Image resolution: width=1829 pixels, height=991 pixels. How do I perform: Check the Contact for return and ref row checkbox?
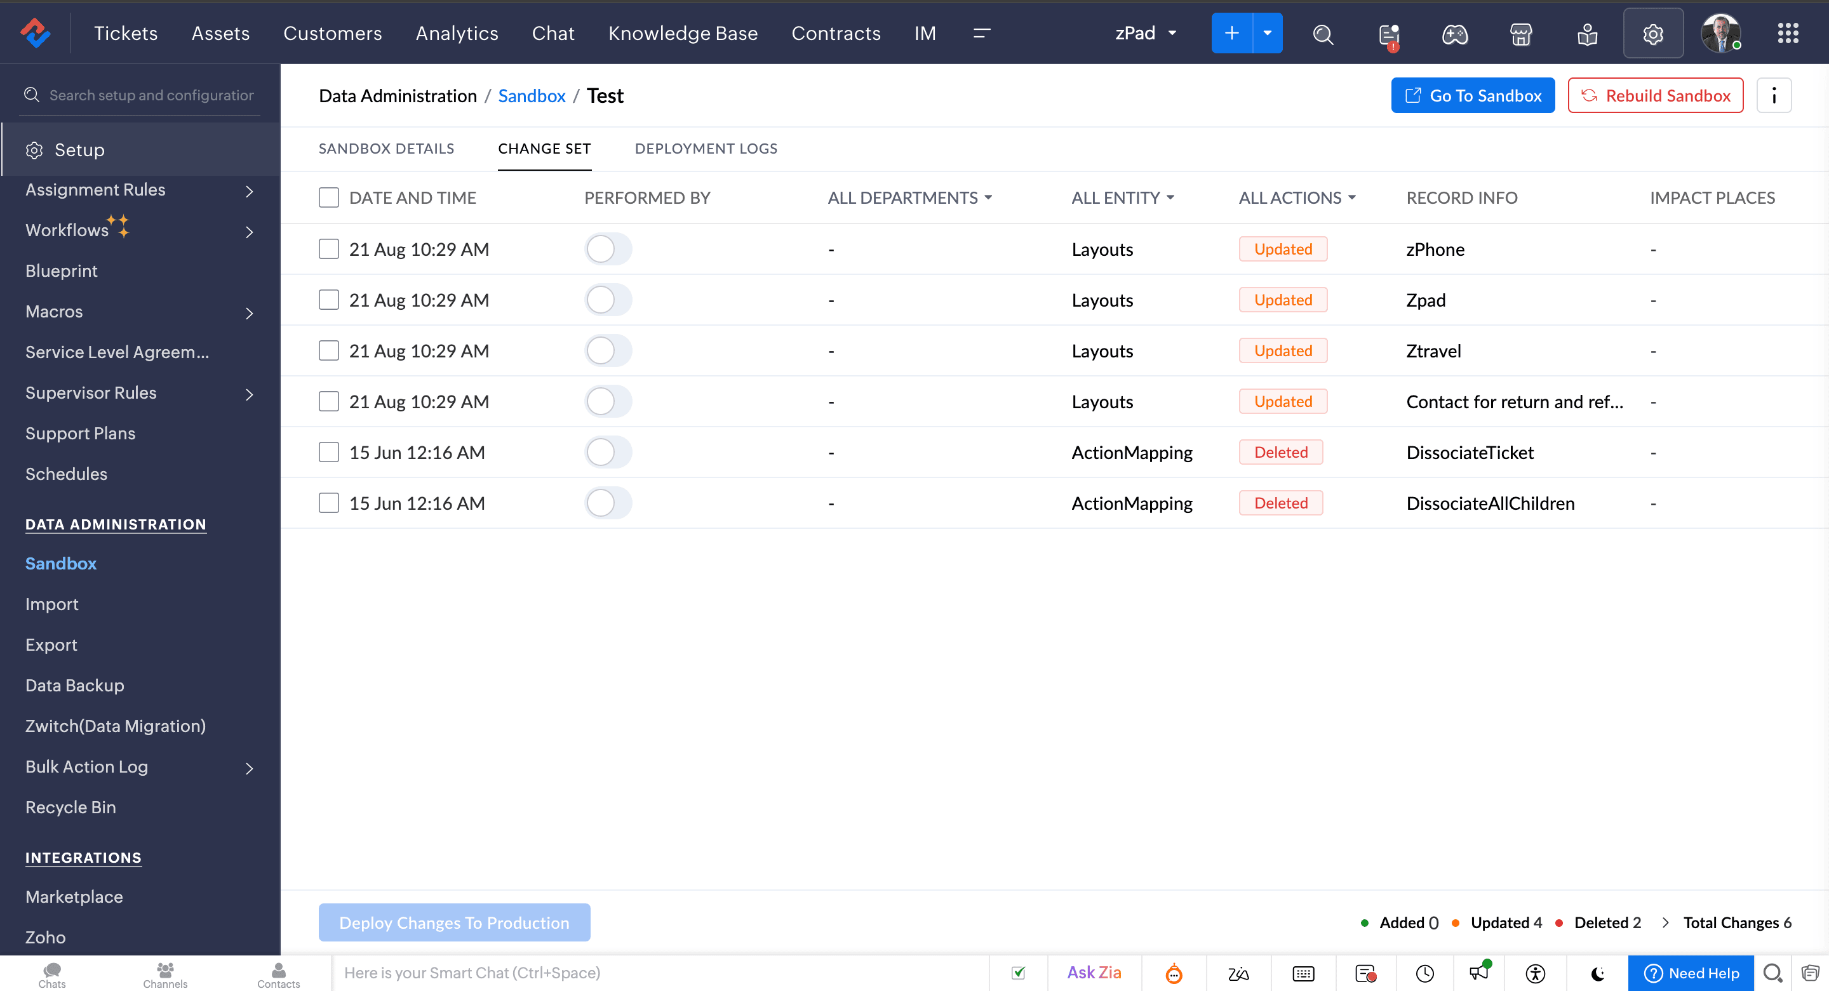click(x=329, y=401)
